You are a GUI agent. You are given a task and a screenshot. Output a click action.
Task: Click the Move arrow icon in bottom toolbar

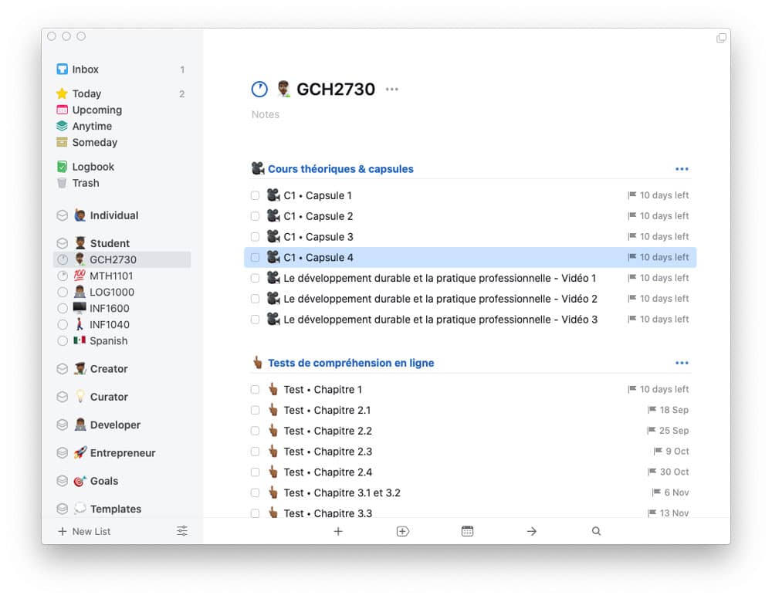point(532,531)
